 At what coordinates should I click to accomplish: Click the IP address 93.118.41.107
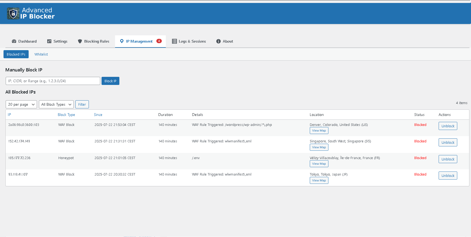point(18,174)
